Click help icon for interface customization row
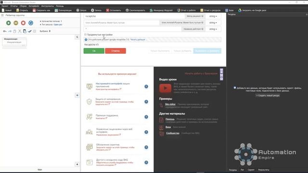The height and width of the screenshot is (173, 308). tap(146, 86)
